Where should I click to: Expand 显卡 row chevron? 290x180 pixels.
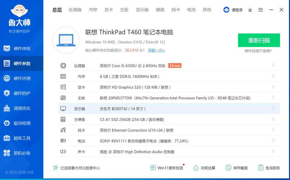click(x=273, y=87)
